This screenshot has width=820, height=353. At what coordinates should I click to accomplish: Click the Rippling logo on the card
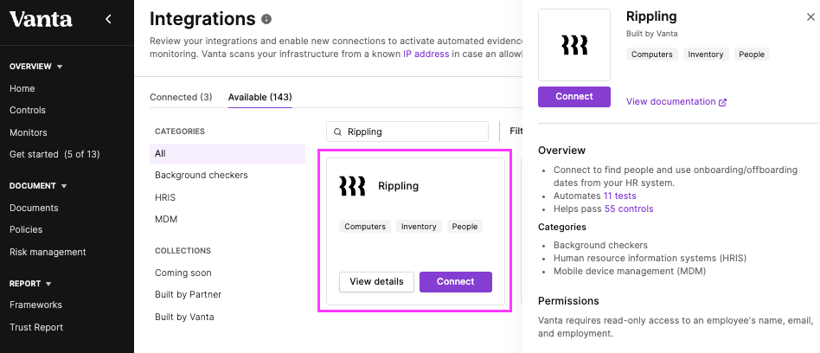(x=352, y=186)
